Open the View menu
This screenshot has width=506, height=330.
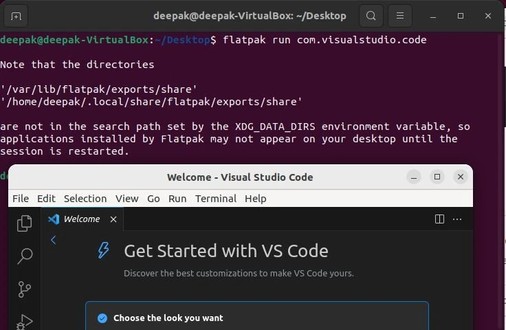click(x=126, y=199)
